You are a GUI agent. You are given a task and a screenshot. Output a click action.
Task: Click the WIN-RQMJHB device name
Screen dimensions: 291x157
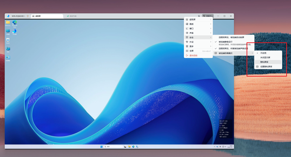[x=18, y=16]
